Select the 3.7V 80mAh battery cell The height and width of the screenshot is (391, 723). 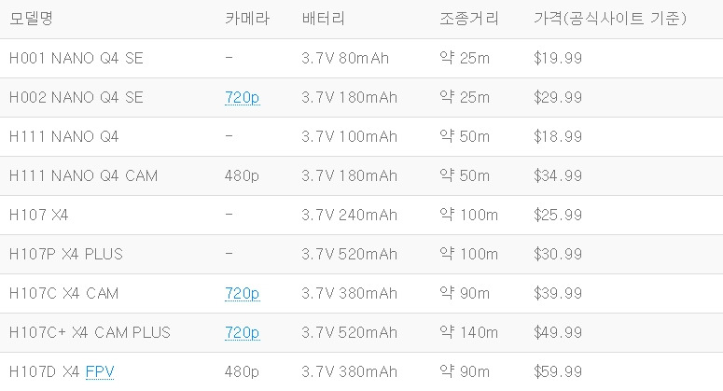pos(345,58)
